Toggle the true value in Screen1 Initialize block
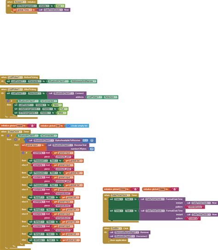The height and width of the screenshot is (250, 218). point(60,6)
